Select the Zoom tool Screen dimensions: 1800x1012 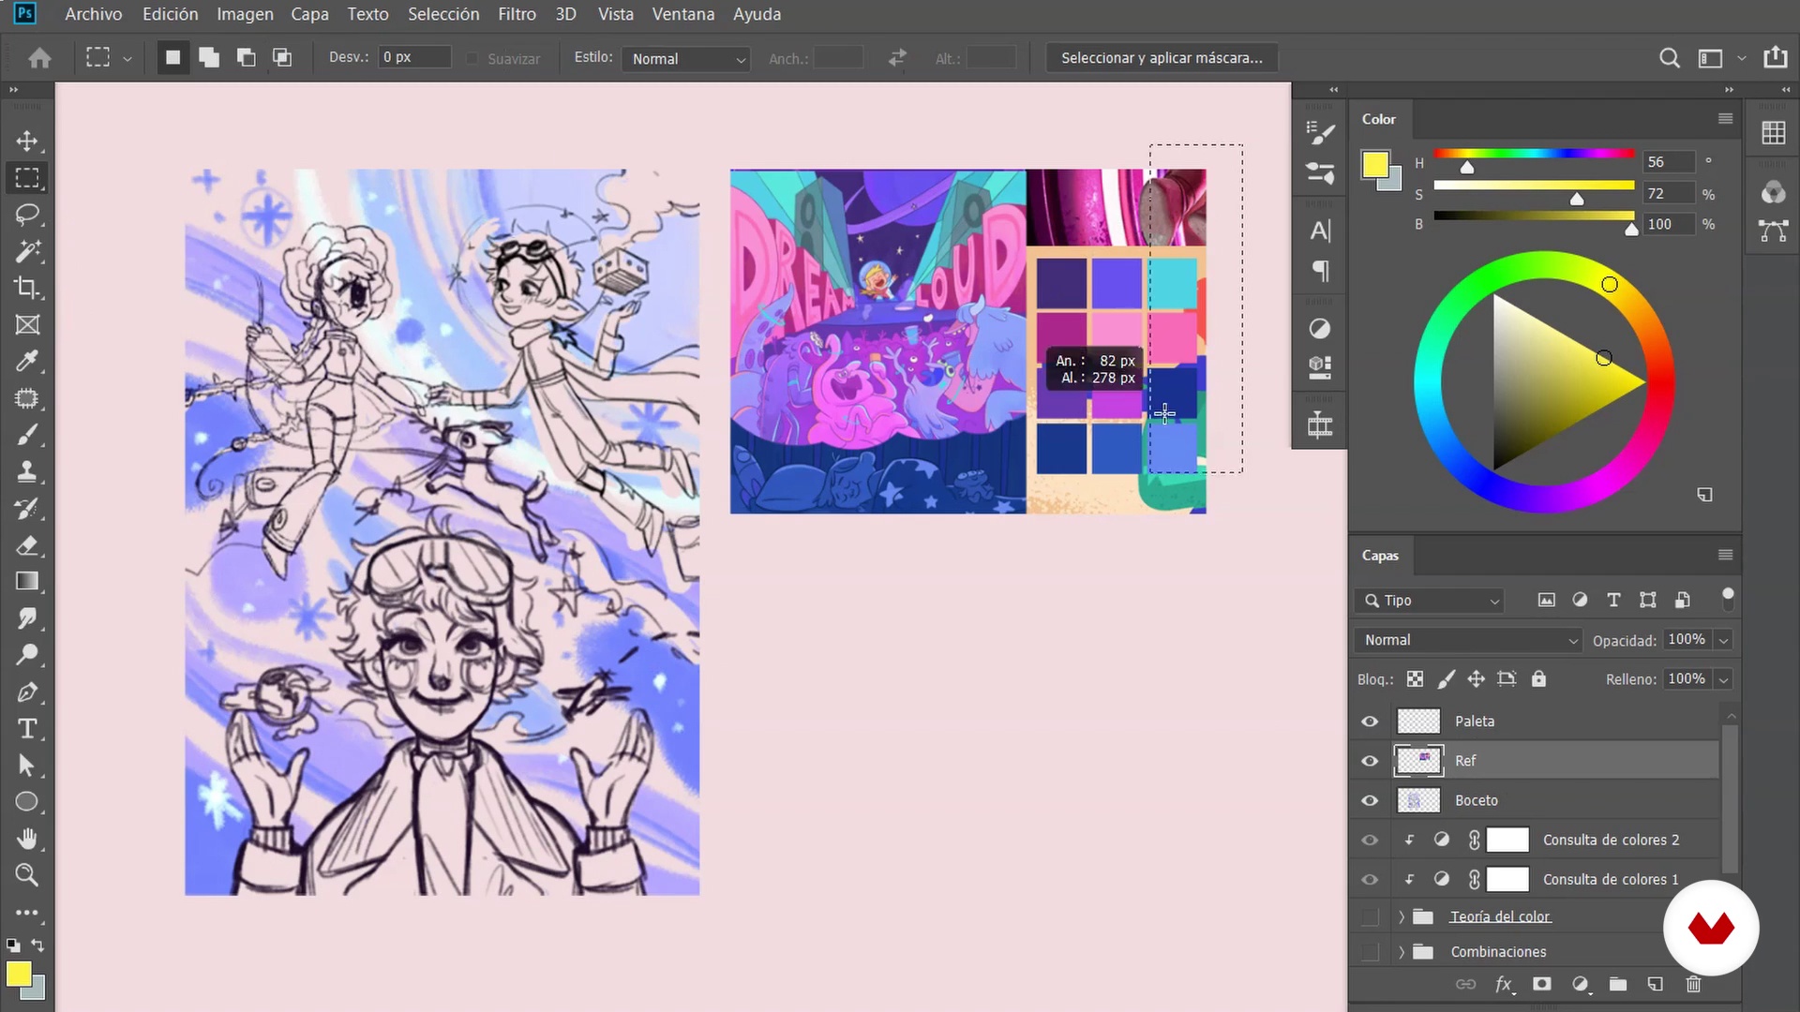(27, 875)
